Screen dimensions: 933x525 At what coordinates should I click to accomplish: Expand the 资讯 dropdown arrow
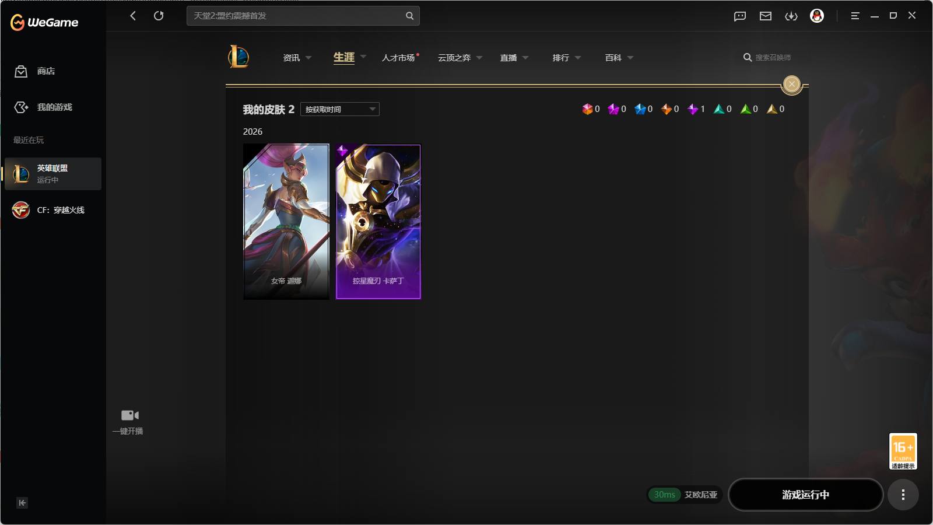click(308, 58)
